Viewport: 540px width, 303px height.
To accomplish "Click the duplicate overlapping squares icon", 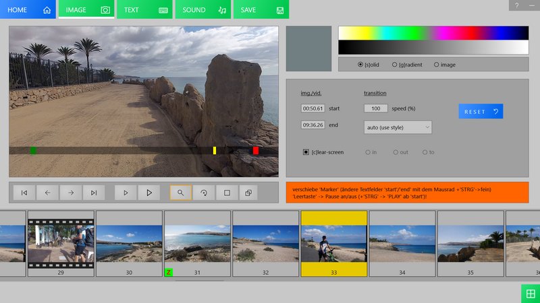I will coord(248,193).
